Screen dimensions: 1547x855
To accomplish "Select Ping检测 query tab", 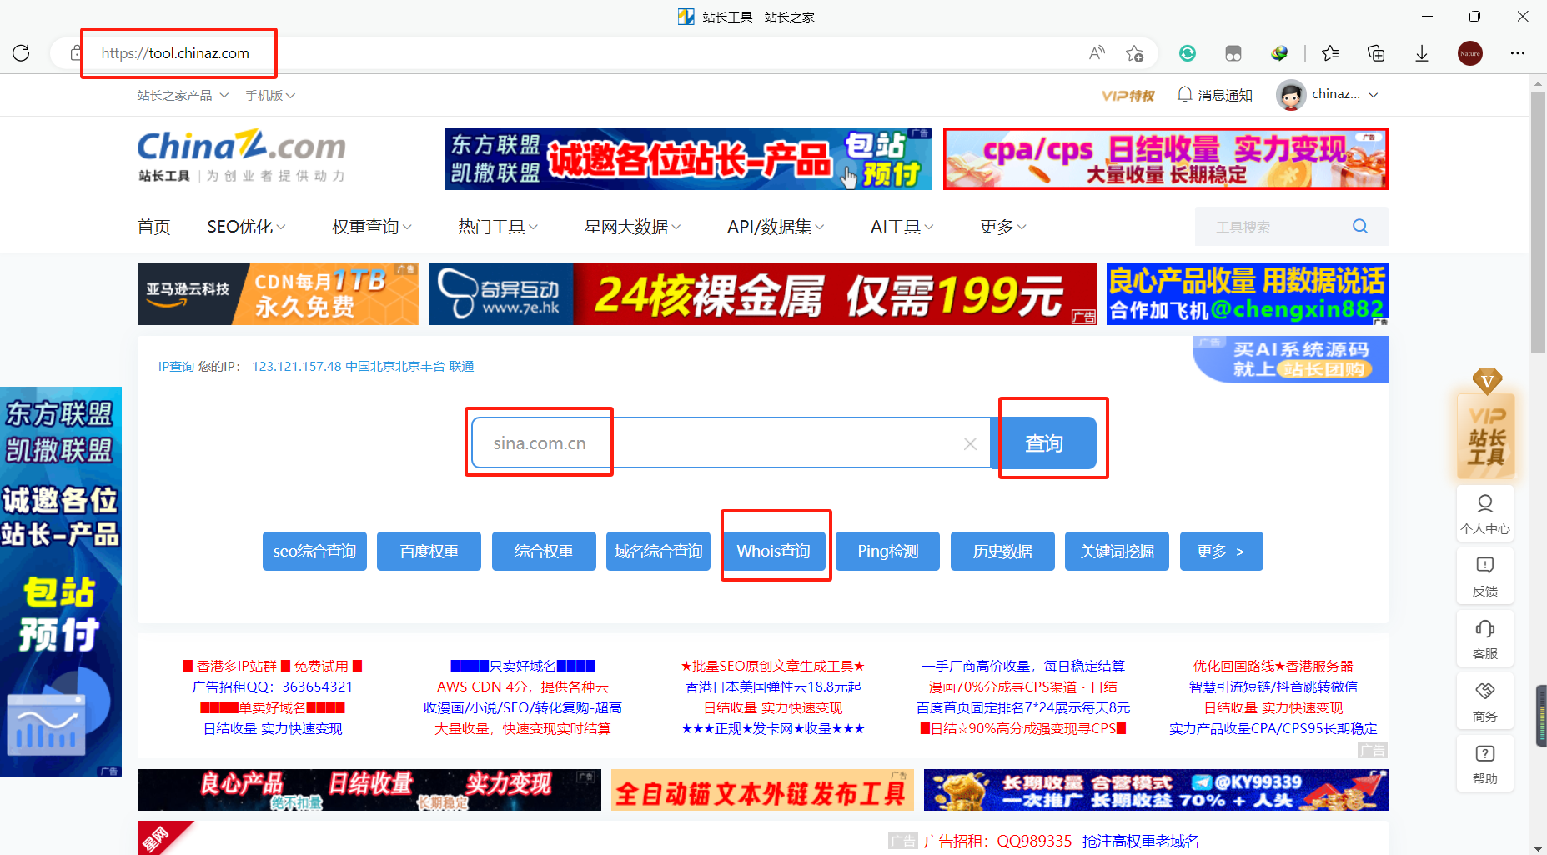I will pyautogui.click(x=888, y=552).
